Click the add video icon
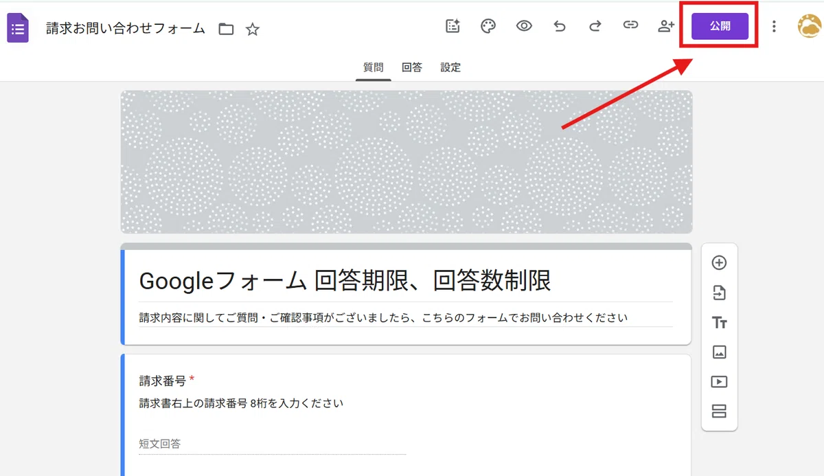Image resolution: width=824 pixels, height=476 pixels. tap(719, 382)
